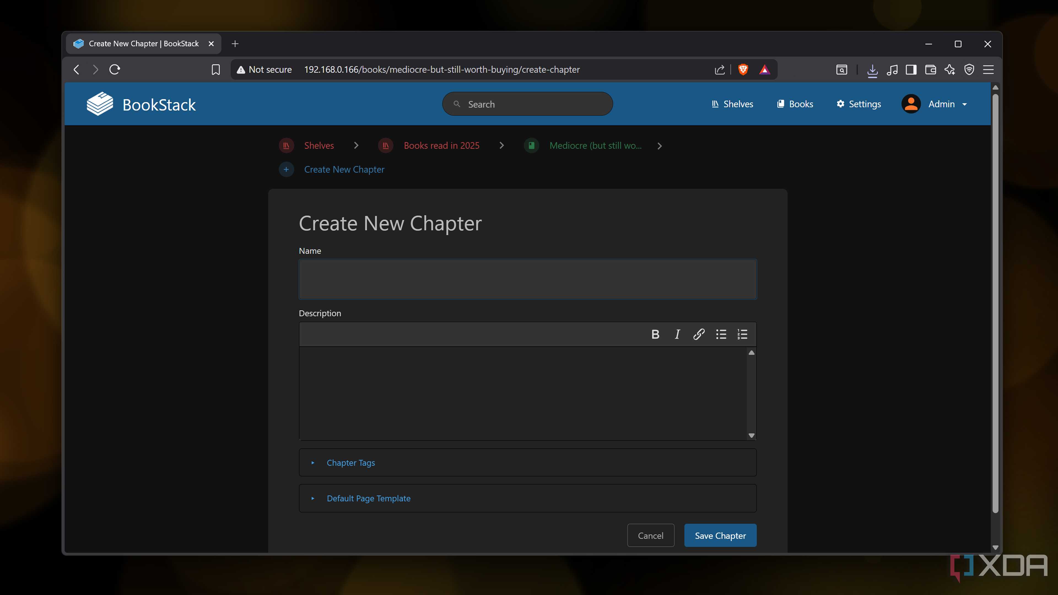This screenshot has width=1058, height=595.
Task: Insert numbered list in description
Action: pos(742,334)
